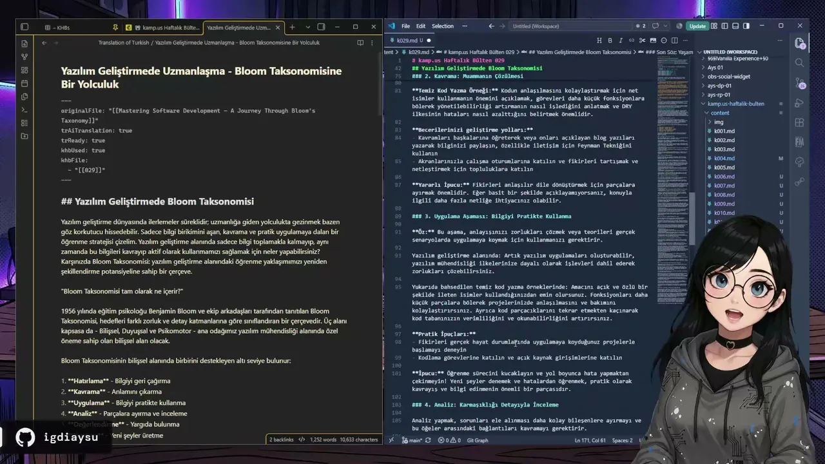Add a new tab in Obsidian

click(x=292, y=27)
